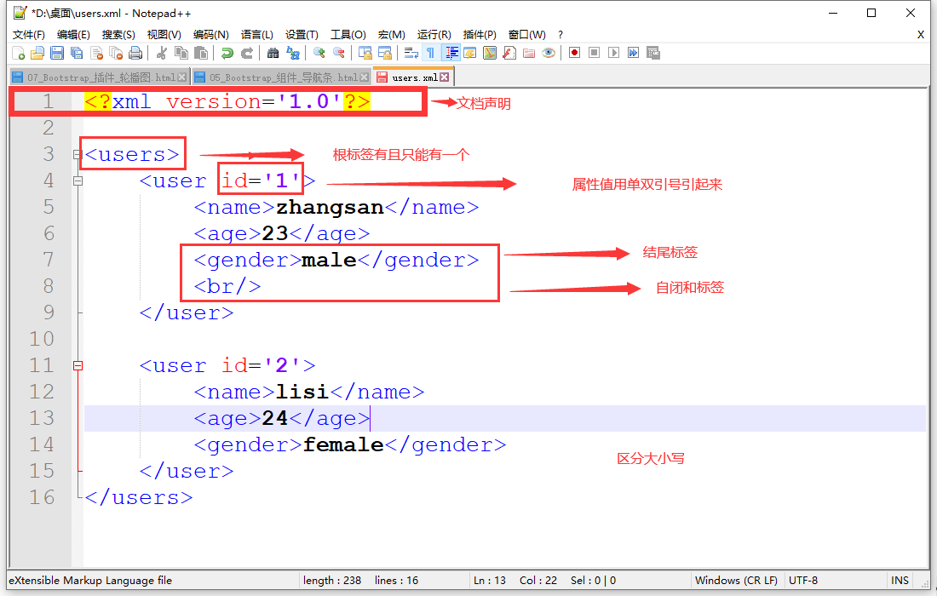Viewport: 937px width, 596px height.
Task: Open the 视图(V) menu
Action: [x=164, y=35]
